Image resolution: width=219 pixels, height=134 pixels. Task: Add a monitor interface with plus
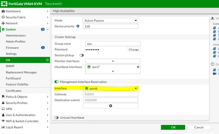point(113,61)
